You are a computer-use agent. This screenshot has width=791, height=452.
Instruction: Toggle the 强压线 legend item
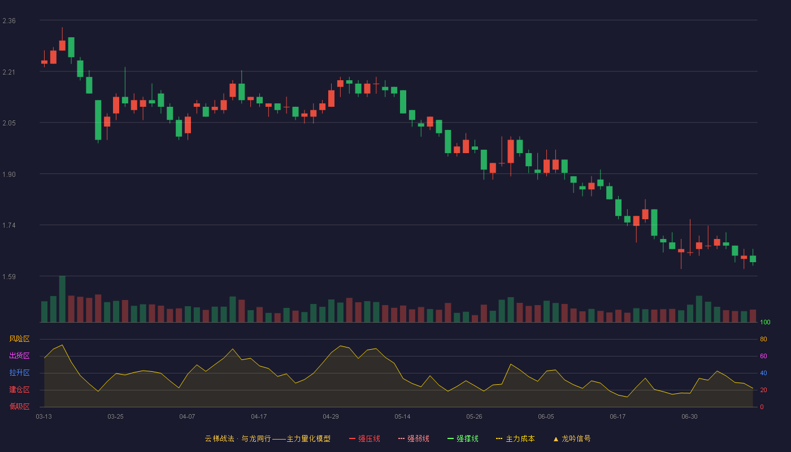[x=364, y=438]
